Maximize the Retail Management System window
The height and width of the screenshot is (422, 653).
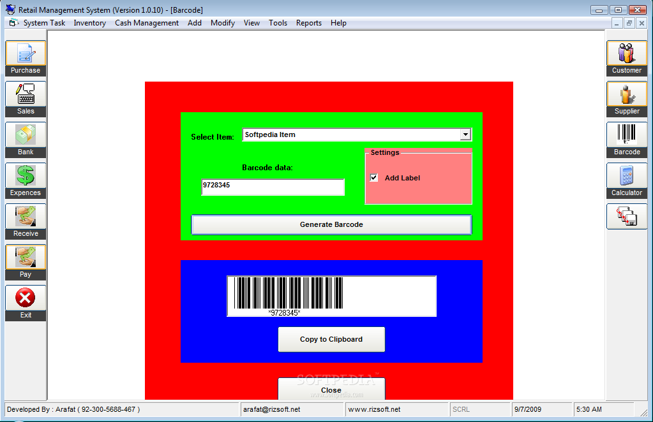(x=618, y=10)
